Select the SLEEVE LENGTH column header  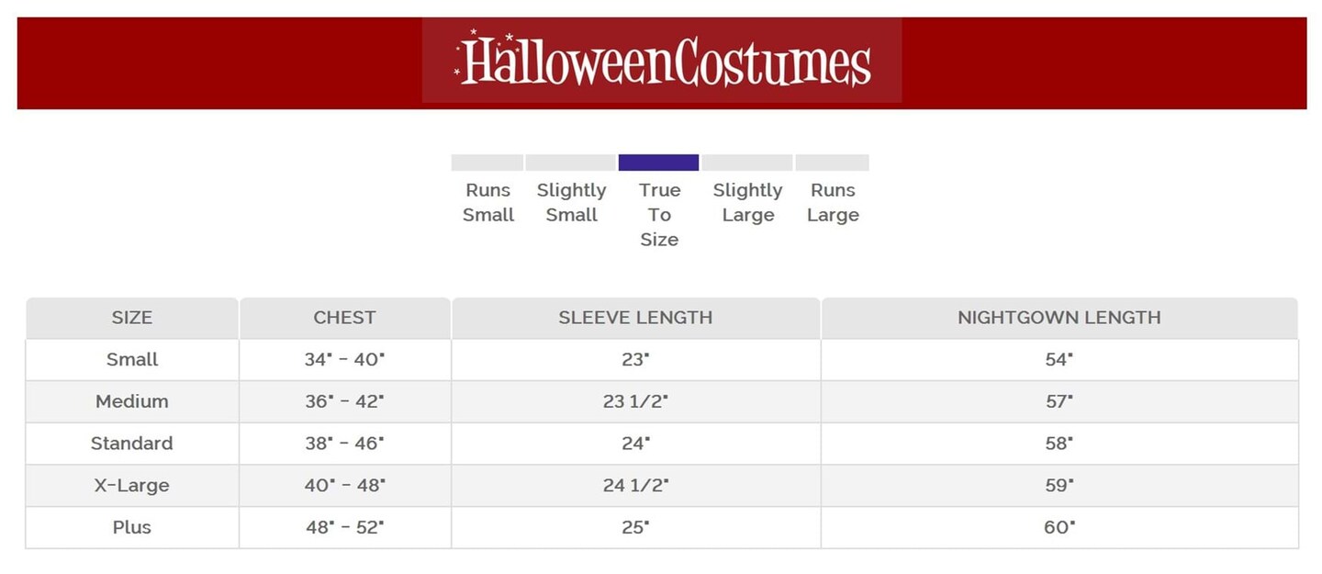(635, 318)
